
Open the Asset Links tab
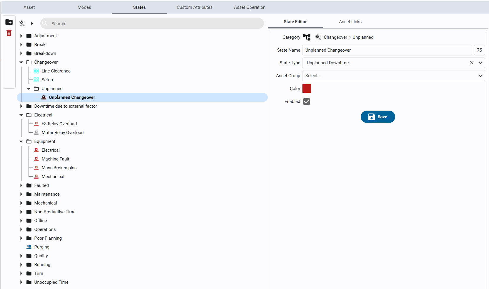(x=350, y=22)
